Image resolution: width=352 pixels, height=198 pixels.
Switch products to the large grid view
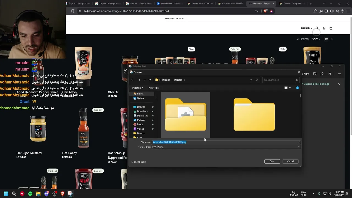pos(326,39)
